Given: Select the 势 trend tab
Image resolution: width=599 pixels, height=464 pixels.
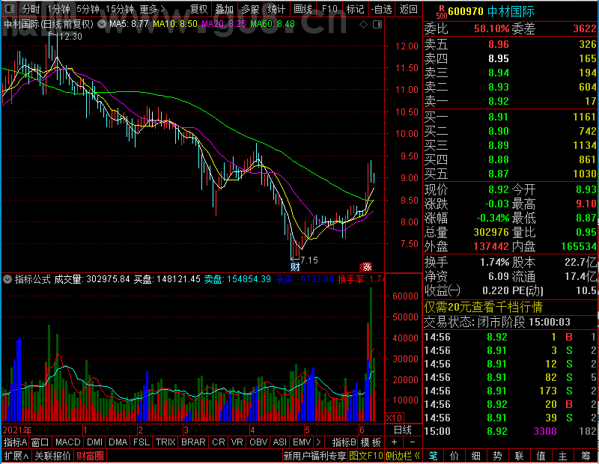Looking at the screenshot, I should [497, 456].
